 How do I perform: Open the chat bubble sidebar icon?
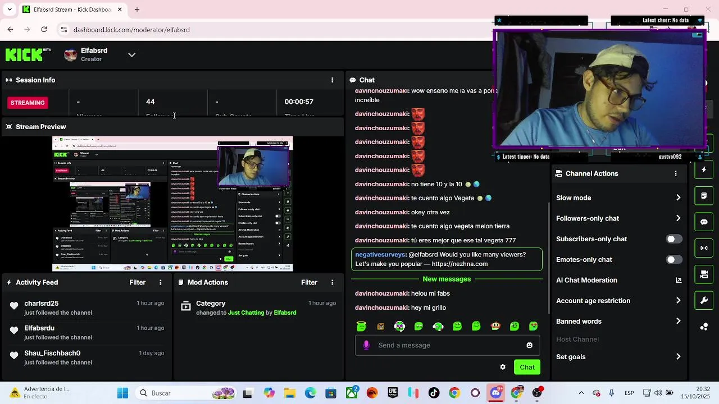[704, 222]
